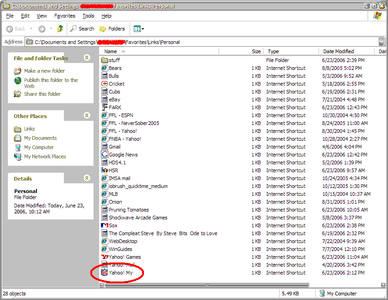Viewport: 388px width, 300px height.
Task: Sort by the Date Modified column header
Action: click(346, 51)
